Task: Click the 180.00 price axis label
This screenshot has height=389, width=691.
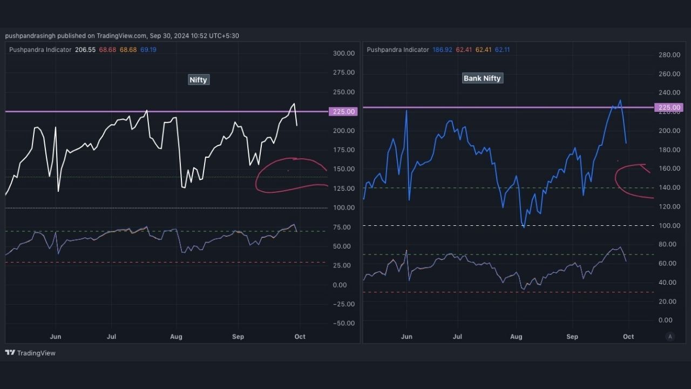Action: coord(669,150)
